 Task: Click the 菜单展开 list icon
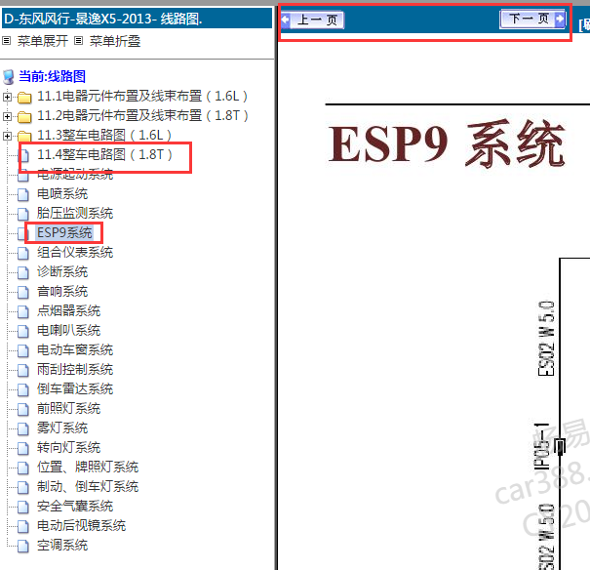[7, 40]
